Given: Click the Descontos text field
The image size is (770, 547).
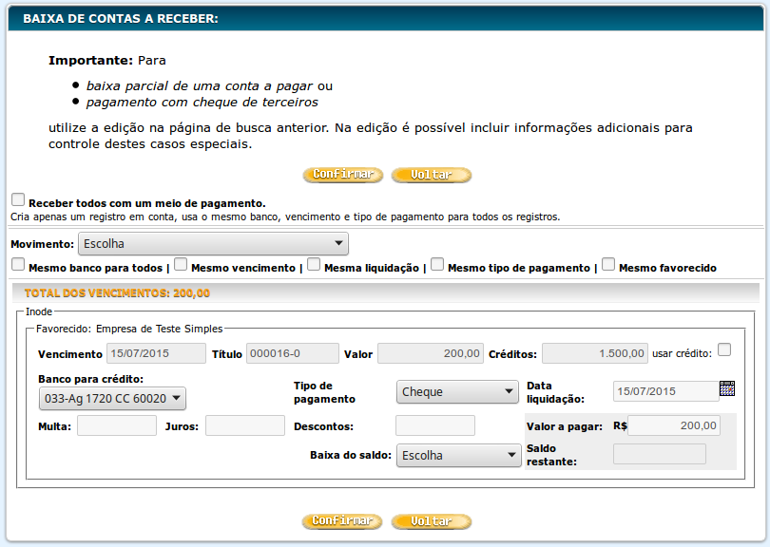Looking at the screenshot, I should (x=434, y=425).
